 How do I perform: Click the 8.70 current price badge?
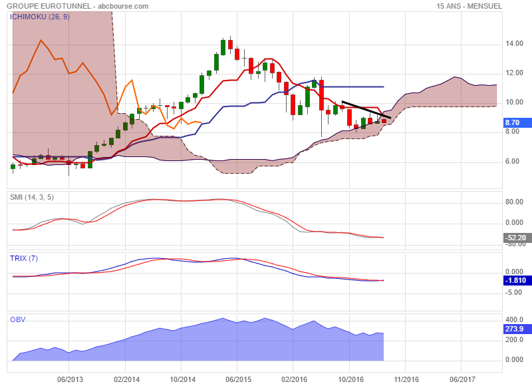pos(517,122)
